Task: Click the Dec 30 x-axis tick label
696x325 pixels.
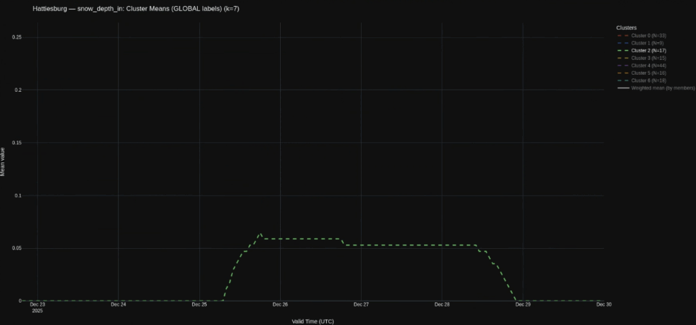Action: (x=604, y=305)
